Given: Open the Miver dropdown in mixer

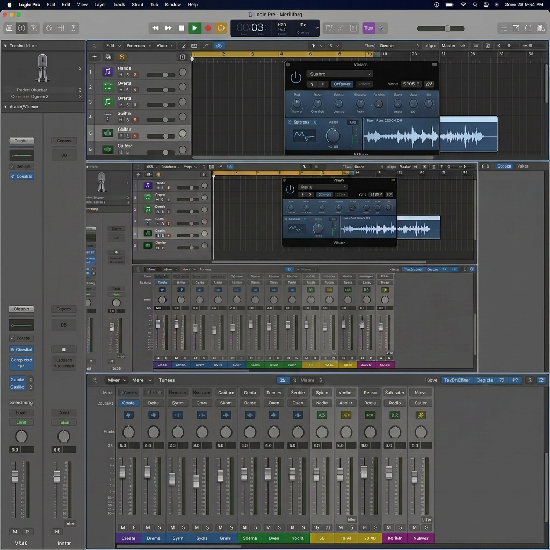Looking at the screenshot, I should coord(116,380).
